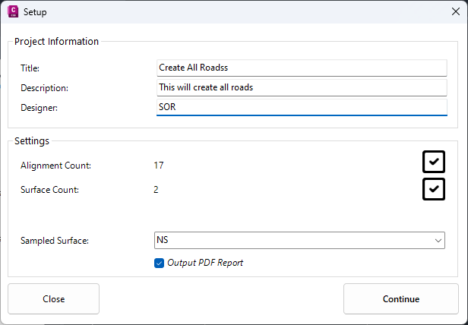Click the Surface Count value 2
The height and width of the screenshot is (325, 468).
point(156,190)
